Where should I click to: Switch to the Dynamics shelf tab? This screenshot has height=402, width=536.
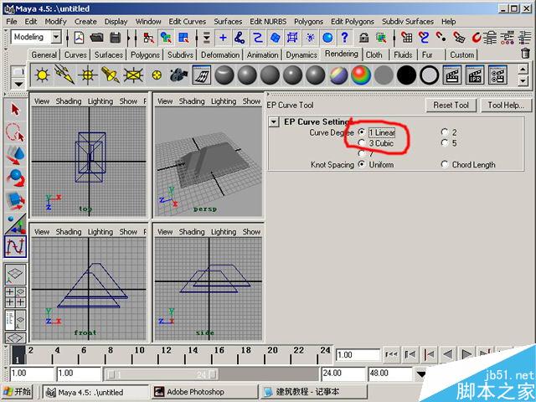click(301, 54)
